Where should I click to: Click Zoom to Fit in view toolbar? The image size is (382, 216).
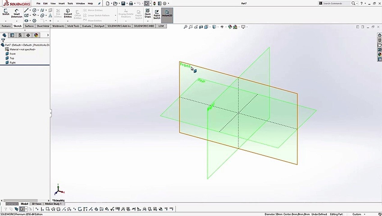(x=186, y=27)
